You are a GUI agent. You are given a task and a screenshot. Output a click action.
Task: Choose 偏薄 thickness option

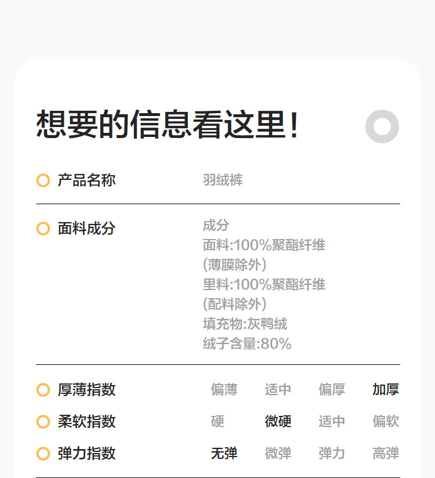pyautogui.click(x=224, y=390)
